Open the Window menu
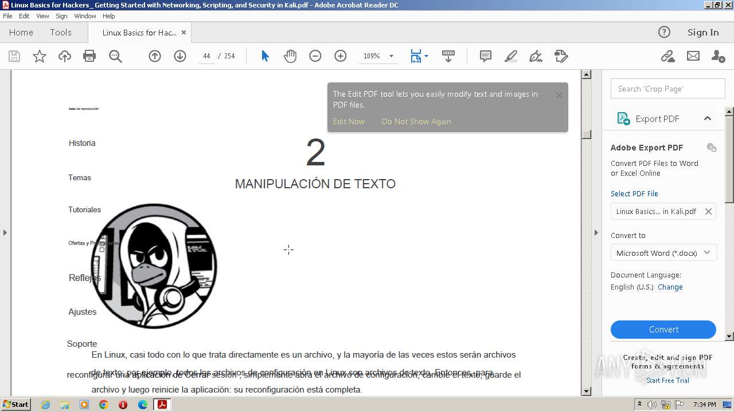This screenshot has height=412, width=734. 85,16
